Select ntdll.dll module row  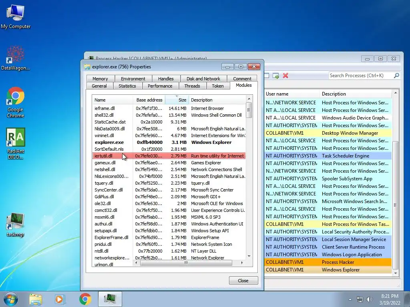[169, 251]
